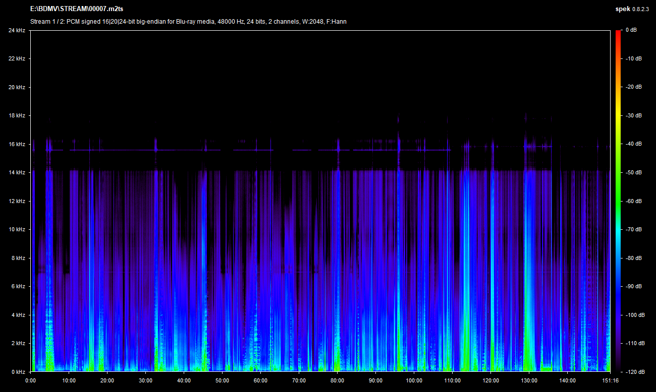Click the 0 kHz frequency axis label
Image resolution: width=656 pixels, height=392 pixels.
tap(18, 372)
